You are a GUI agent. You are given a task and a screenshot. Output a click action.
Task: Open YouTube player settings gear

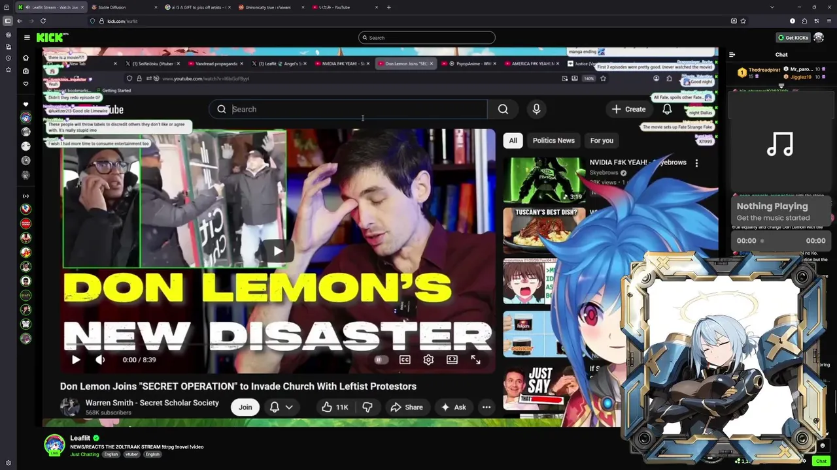click(x=428, y=360)
